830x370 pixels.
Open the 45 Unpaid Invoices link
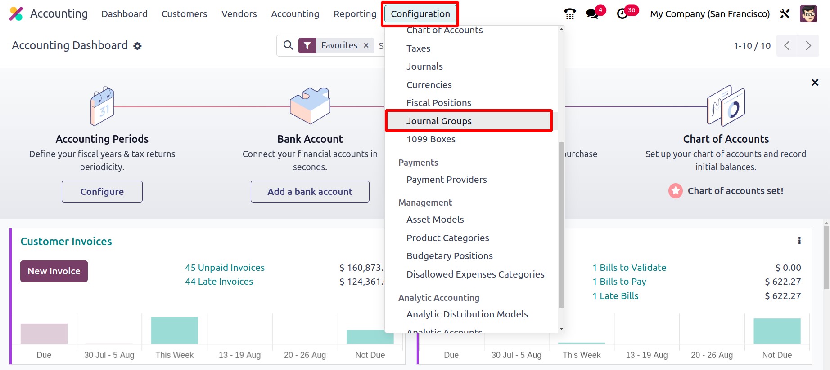tap(225, 268)
